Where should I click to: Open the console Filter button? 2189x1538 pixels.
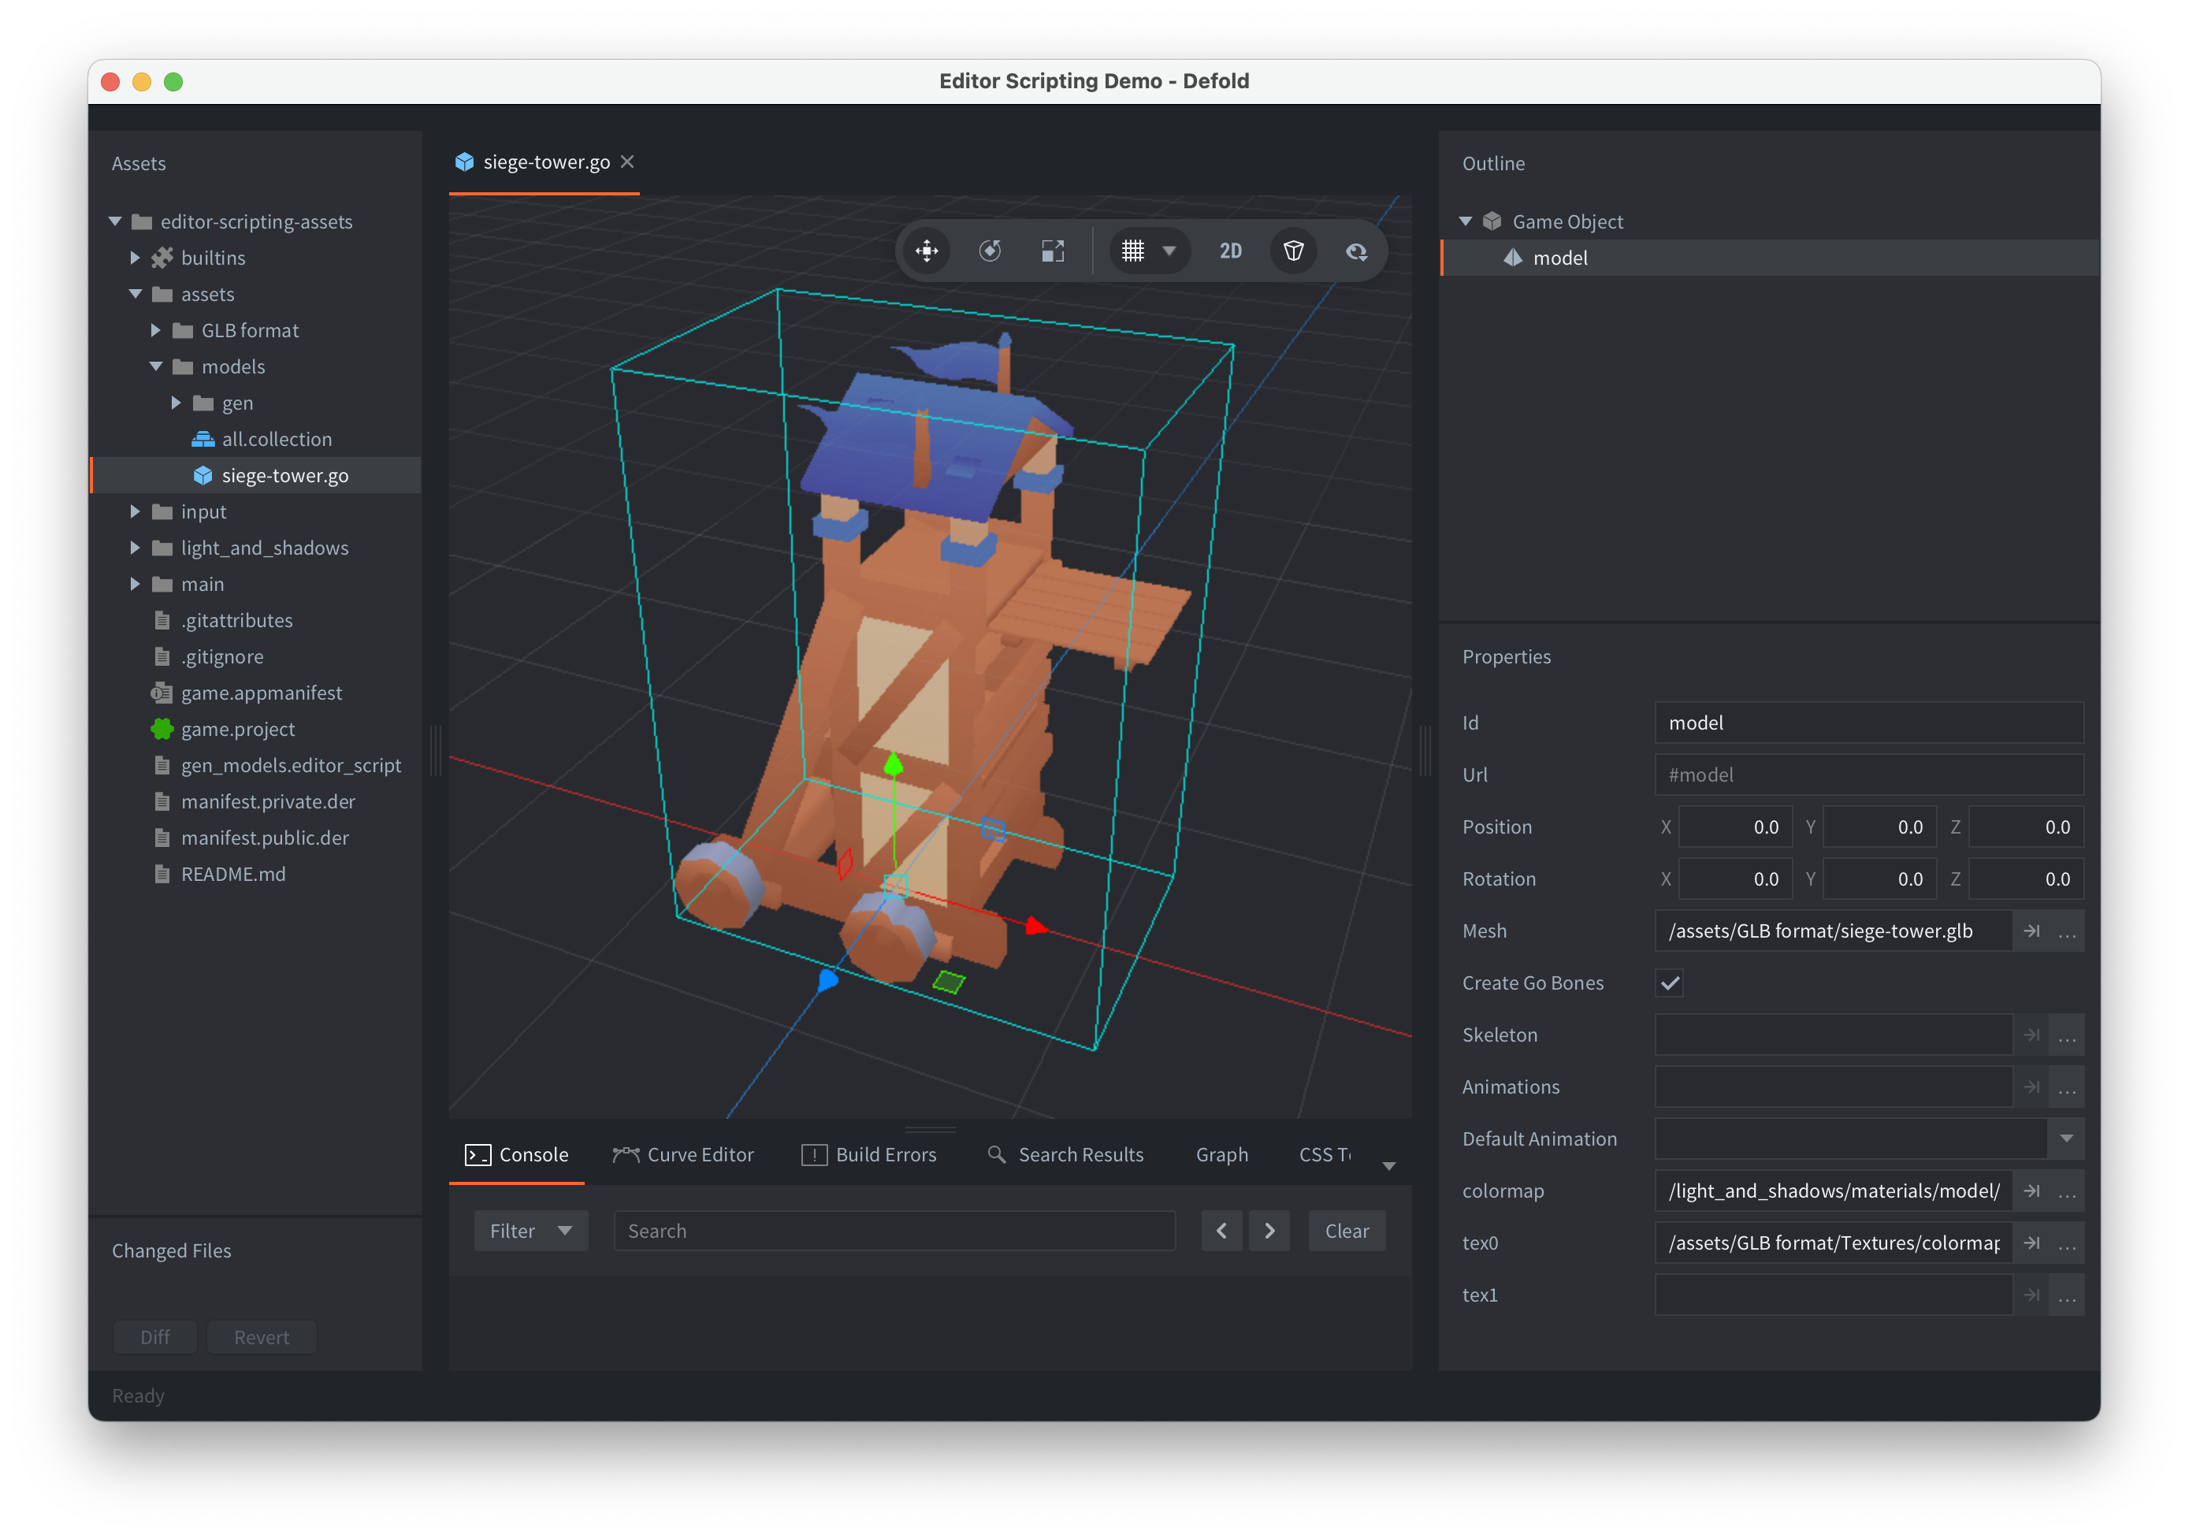click(530, 1231)
